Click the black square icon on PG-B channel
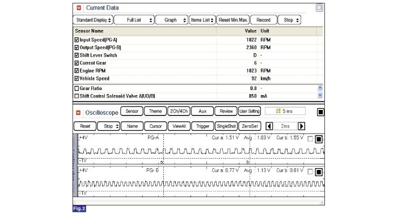 [319, 172]
